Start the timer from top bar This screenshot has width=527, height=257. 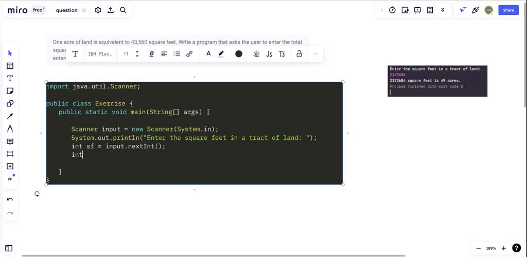click(392, 10)
